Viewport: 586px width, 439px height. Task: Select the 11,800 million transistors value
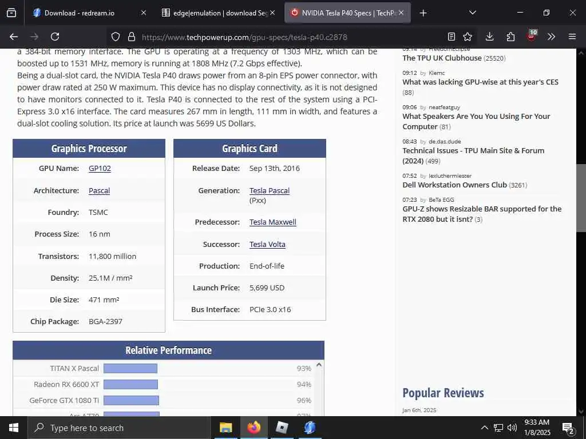pyautogui.click(x=113, y=257)
